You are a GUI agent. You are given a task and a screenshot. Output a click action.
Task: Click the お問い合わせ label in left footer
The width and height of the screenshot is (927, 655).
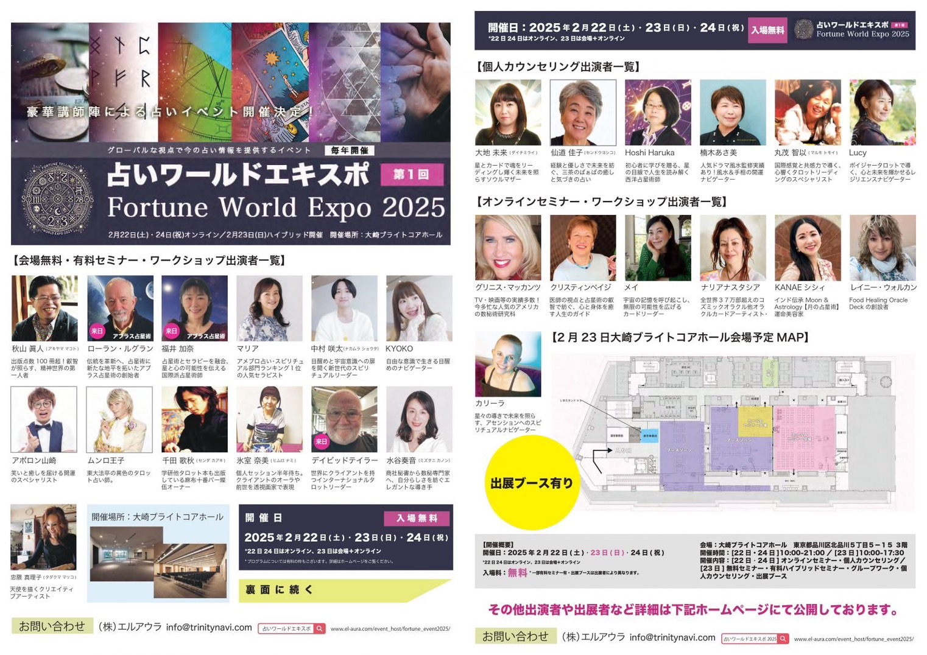(52, 626)
